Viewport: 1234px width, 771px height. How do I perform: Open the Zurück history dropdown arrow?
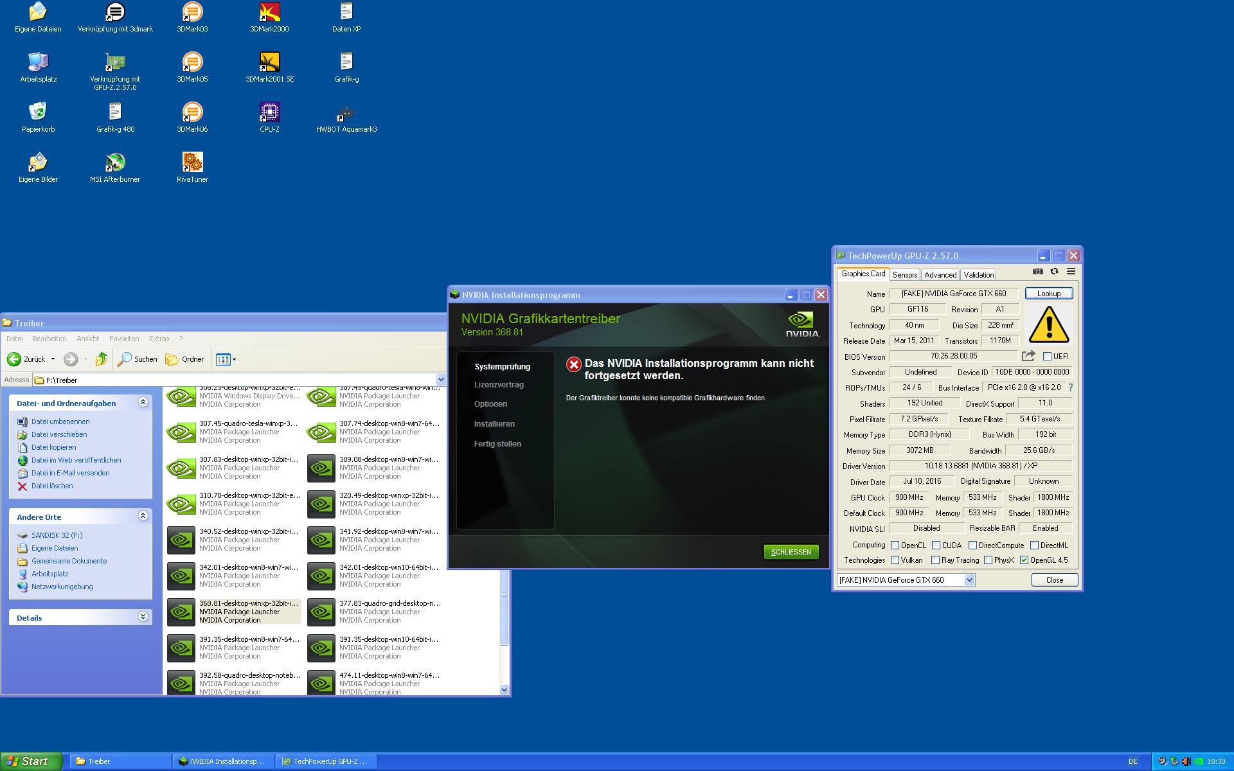click(53, 359)
